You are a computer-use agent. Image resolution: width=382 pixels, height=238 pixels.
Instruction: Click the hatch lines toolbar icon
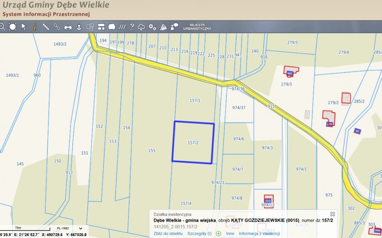click(x=122, y=27)
